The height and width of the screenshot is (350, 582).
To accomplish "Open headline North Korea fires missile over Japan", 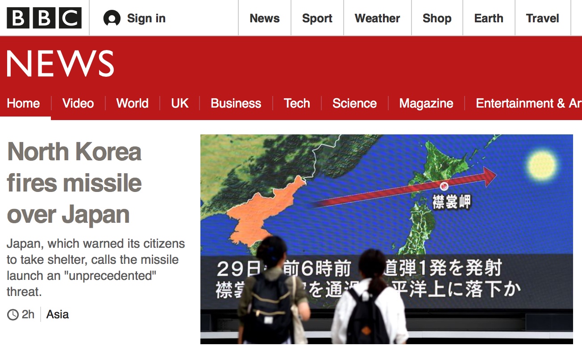I will (75, 183).
